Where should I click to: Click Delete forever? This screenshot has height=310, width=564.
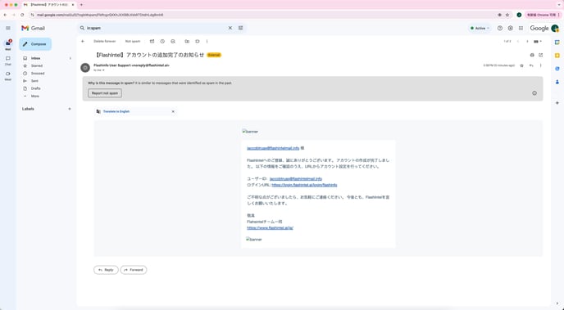pyautogui.click(x=105, y=41)
